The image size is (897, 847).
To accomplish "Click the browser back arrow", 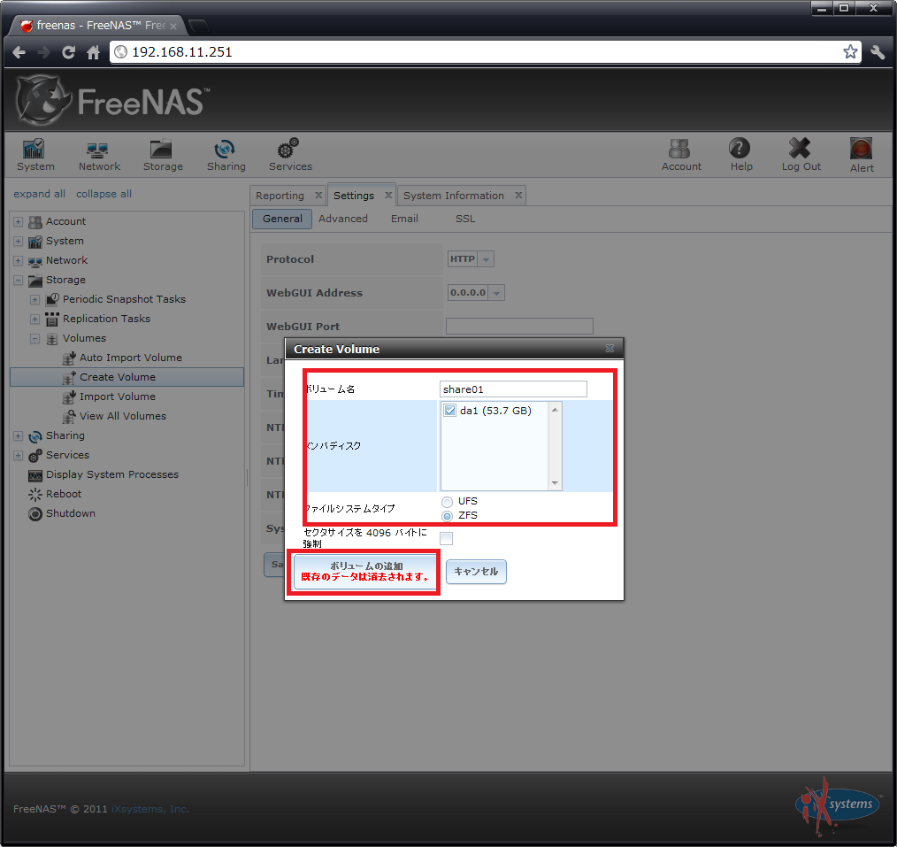I will tap(19, 52).
